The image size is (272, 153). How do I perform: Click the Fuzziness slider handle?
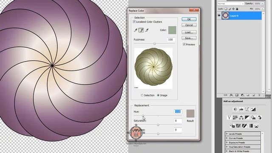(x=154, y=44)
